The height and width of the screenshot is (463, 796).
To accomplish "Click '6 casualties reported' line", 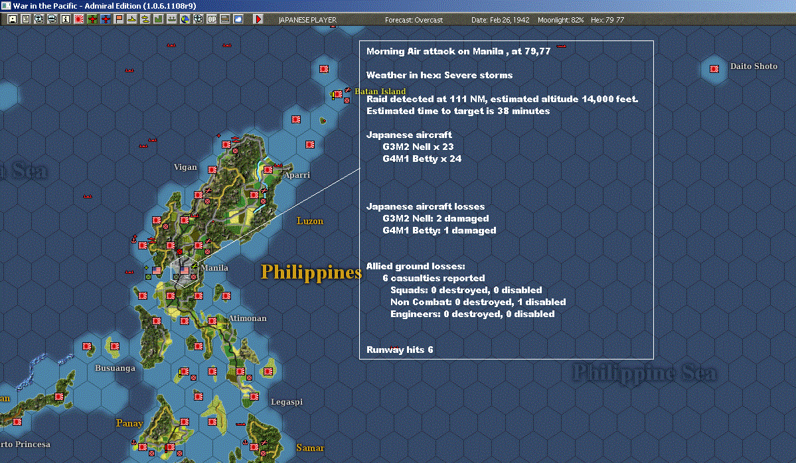I will click(434, 278).
